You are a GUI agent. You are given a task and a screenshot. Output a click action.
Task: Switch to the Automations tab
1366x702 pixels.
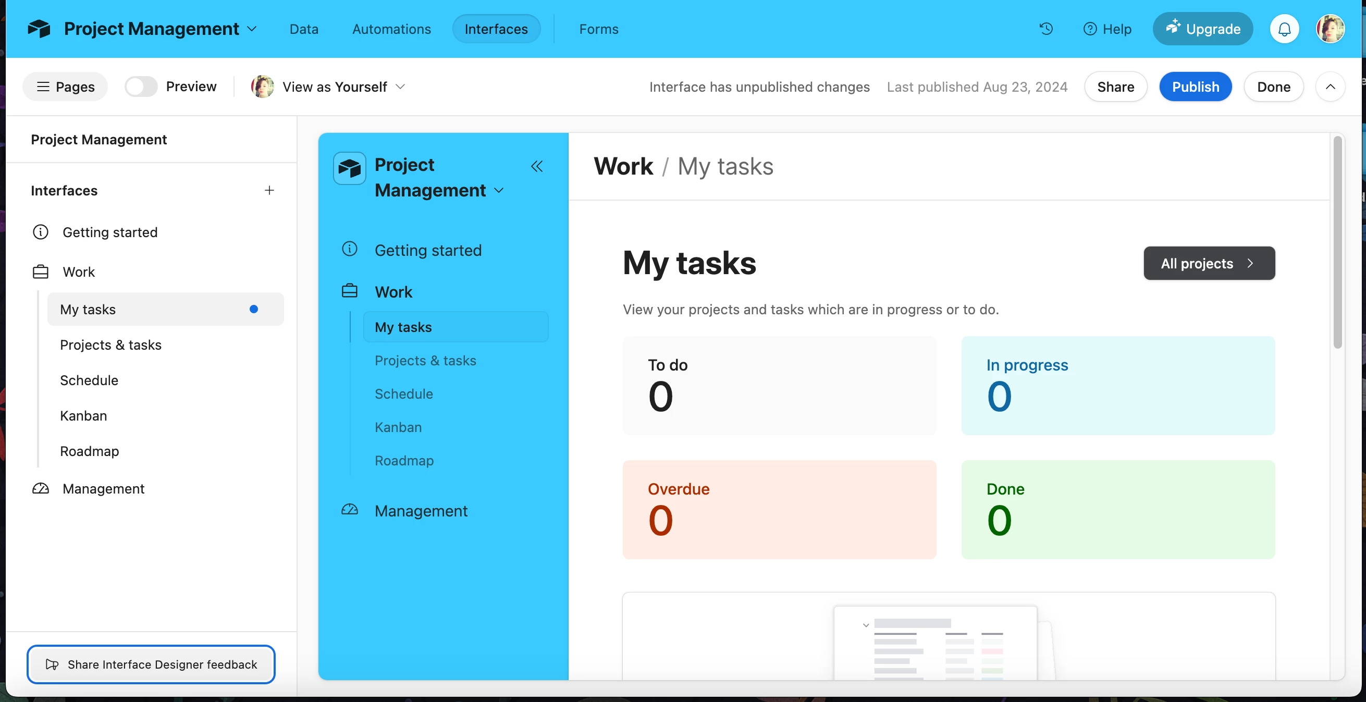click(391, 29)
